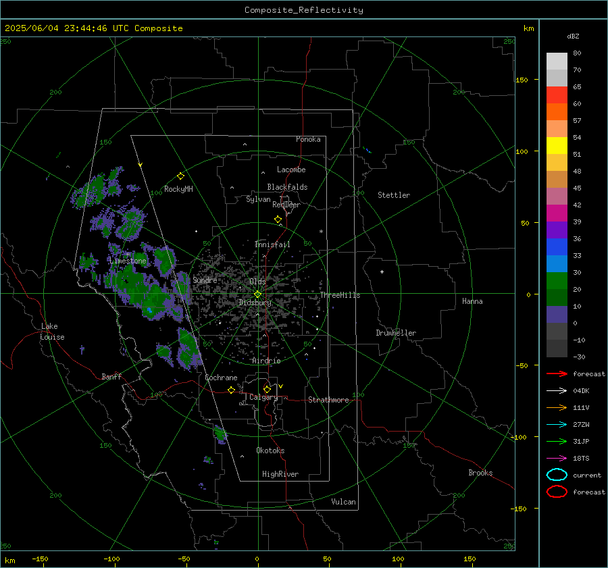
Task: Select the yellow swatch between 54 and 51 dBZ
Action: pyautogui.click(x=557, y=145)
